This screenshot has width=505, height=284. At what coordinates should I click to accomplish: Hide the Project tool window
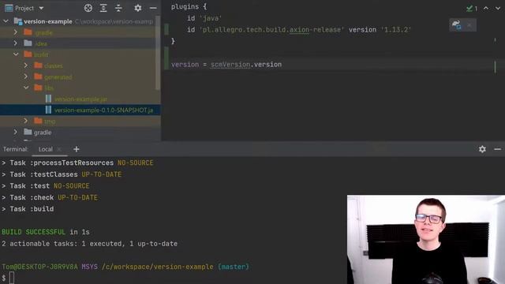coord(153,8)
